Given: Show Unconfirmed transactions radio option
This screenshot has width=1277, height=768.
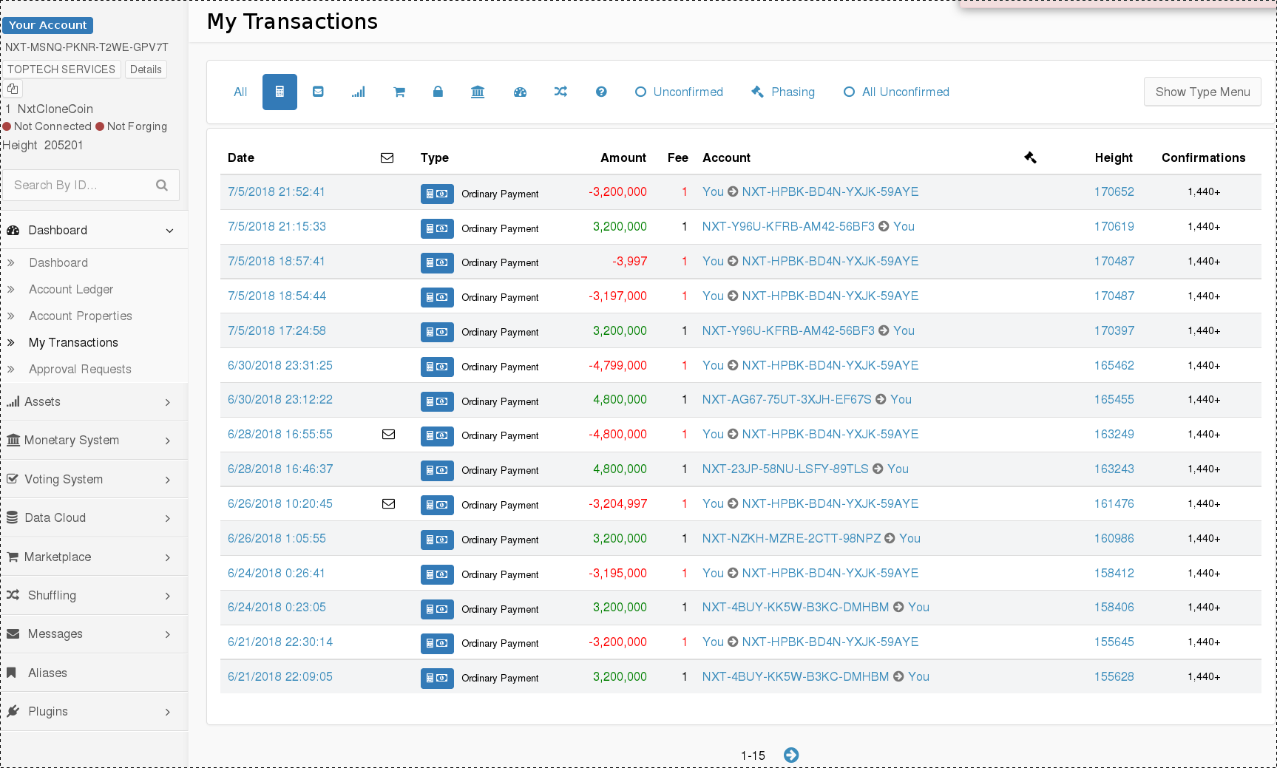Looking at the screenshot, I should click(x=679, y=92).
